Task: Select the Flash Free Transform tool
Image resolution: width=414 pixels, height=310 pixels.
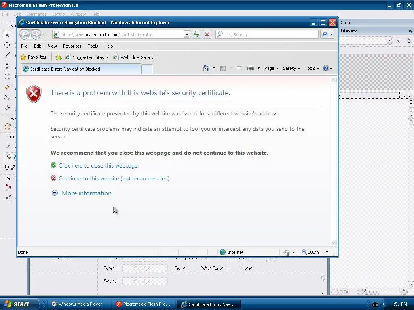Action: pos(7,45)
